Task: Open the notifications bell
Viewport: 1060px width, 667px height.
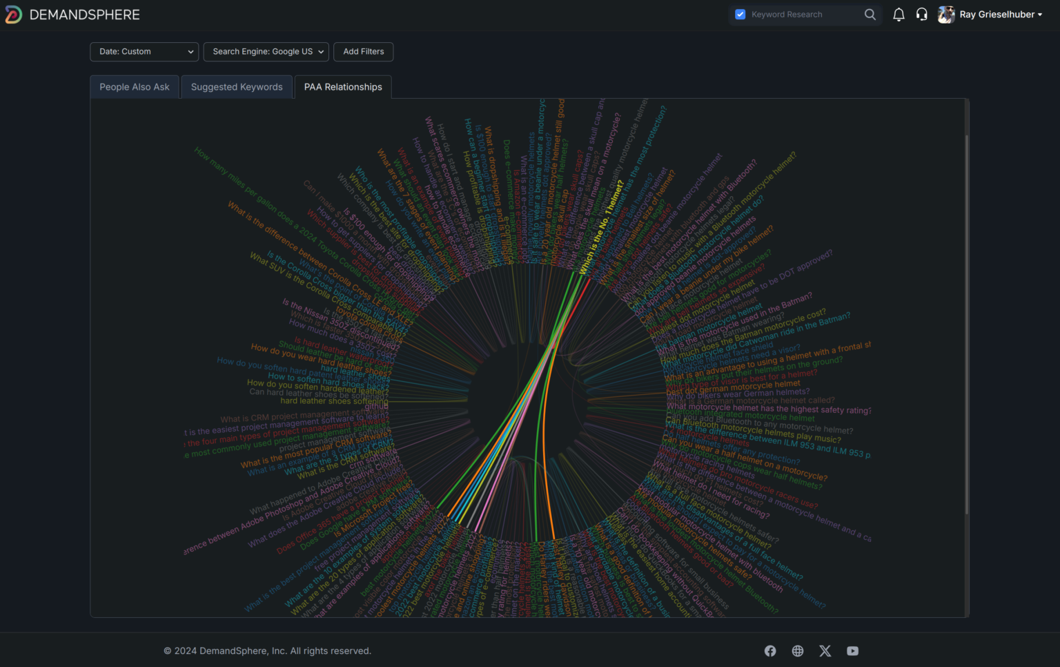Action: tap(899, 14)
